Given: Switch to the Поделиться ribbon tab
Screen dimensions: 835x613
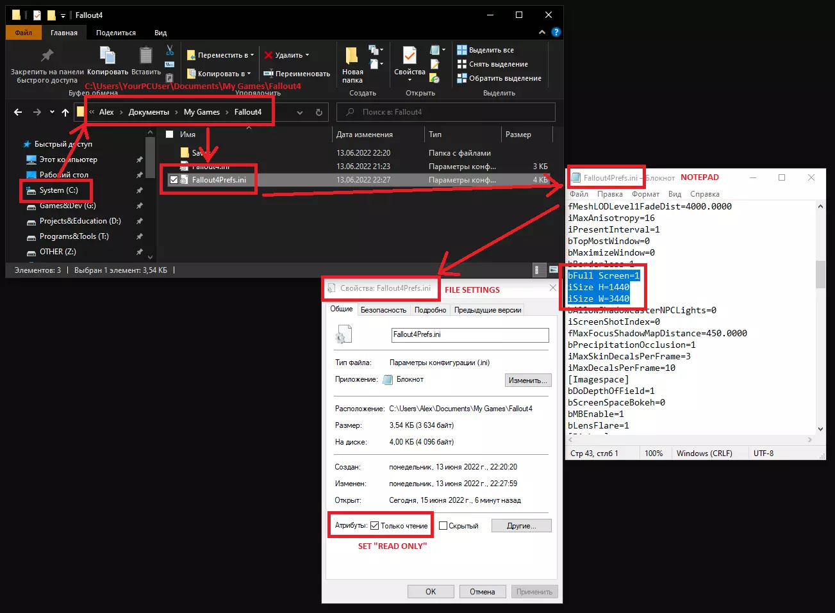Looking at the screenshot, I should point(116,33).
